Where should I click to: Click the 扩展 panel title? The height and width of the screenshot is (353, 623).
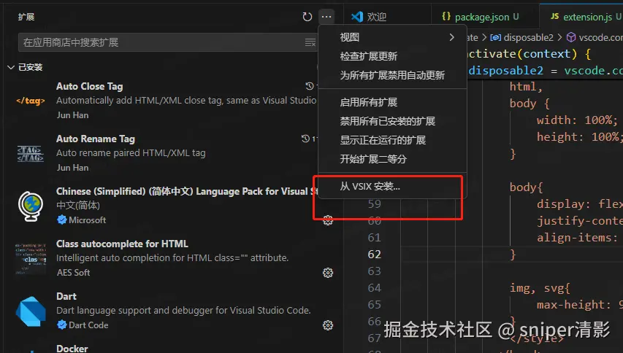[26, 17]
